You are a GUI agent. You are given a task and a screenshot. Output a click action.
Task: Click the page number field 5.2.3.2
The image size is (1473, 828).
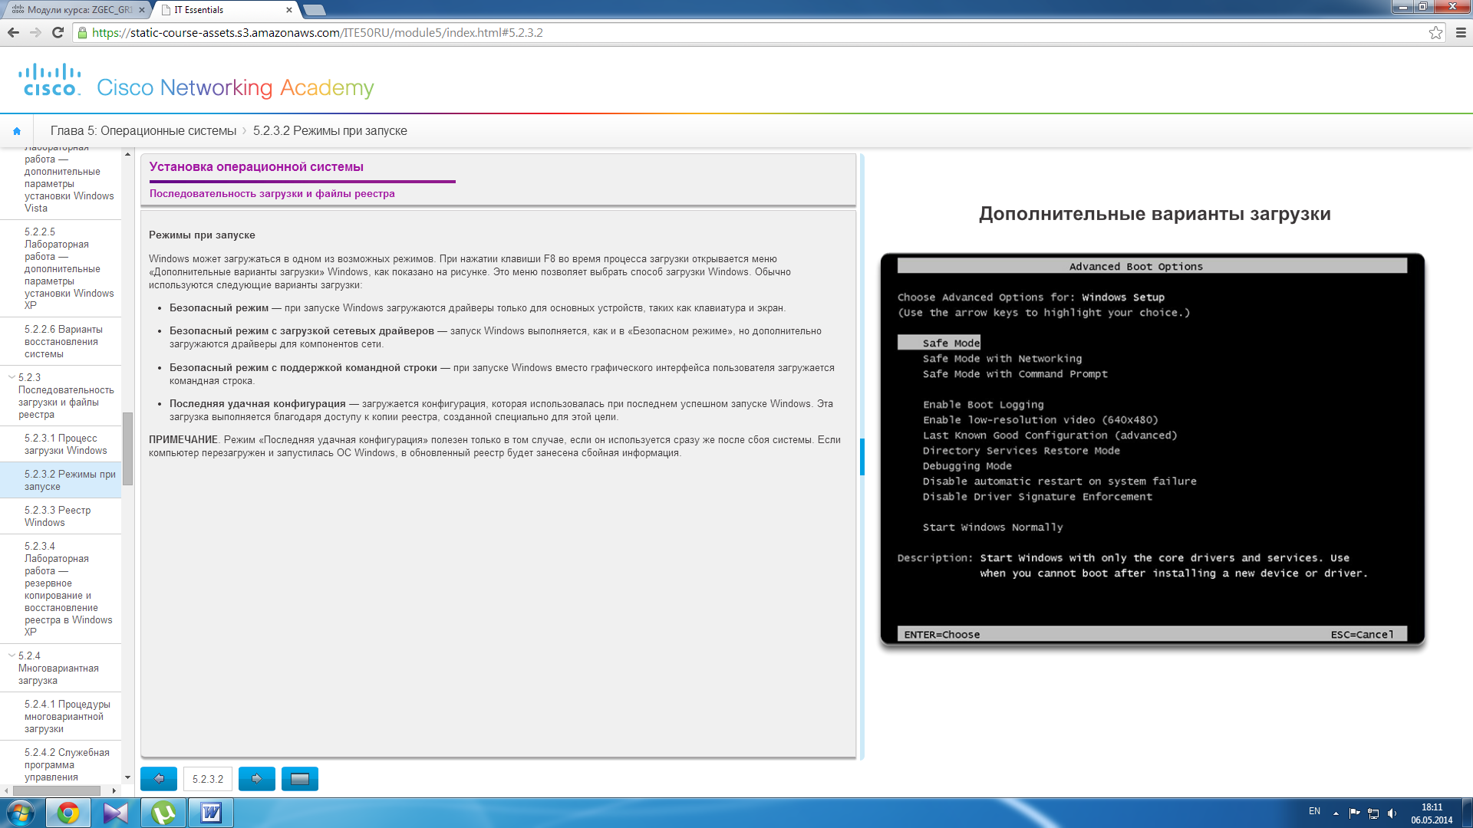pos(208,779)
